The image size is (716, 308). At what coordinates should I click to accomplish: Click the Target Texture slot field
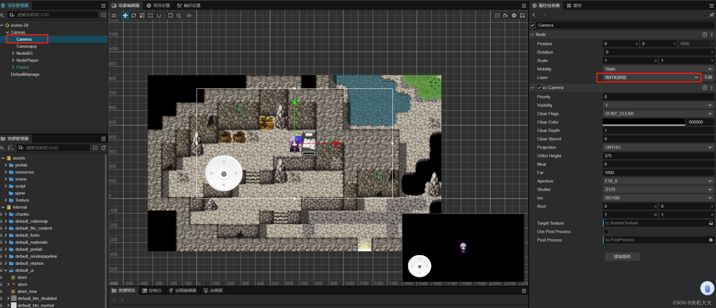click(658, 223)
